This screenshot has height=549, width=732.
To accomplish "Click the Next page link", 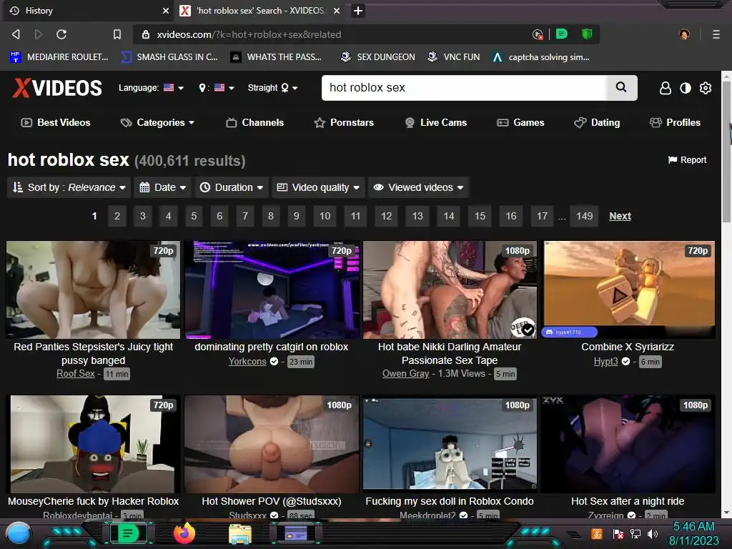I will 620,216.
